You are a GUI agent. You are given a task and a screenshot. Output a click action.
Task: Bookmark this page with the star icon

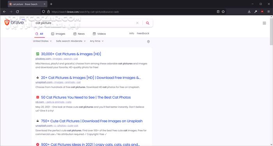[x=223, y=12]
